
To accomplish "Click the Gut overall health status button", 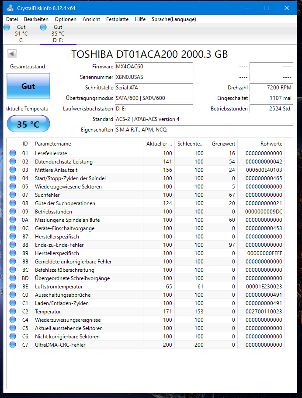I will point(28,86).
